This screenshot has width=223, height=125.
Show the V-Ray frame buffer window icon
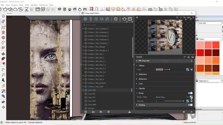pyautogui.click(x=130, y=19)
